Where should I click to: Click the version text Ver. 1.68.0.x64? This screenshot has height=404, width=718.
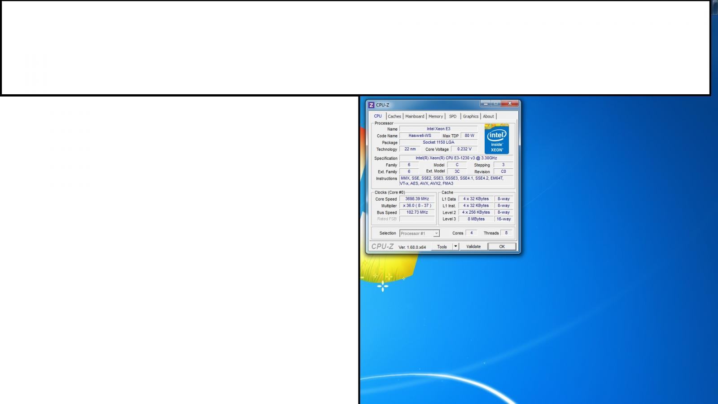pos(412,247)
